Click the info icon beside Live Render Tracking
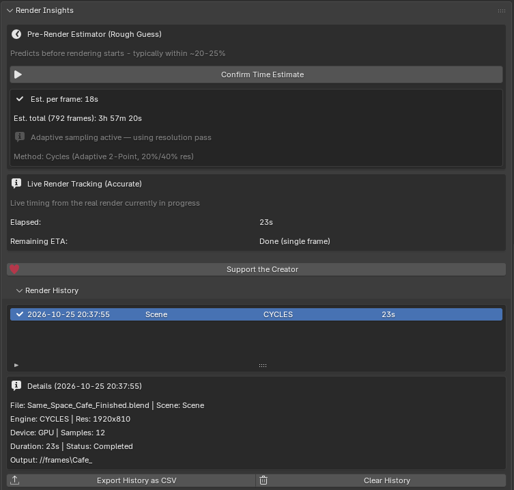514x490 pixels. click(16, 183)
